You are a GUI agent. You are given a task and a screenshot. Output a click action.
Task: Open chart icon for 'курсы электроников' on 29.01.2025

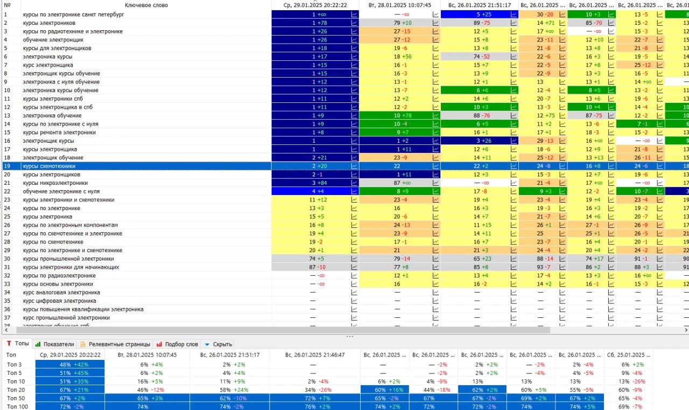[354, 23]
